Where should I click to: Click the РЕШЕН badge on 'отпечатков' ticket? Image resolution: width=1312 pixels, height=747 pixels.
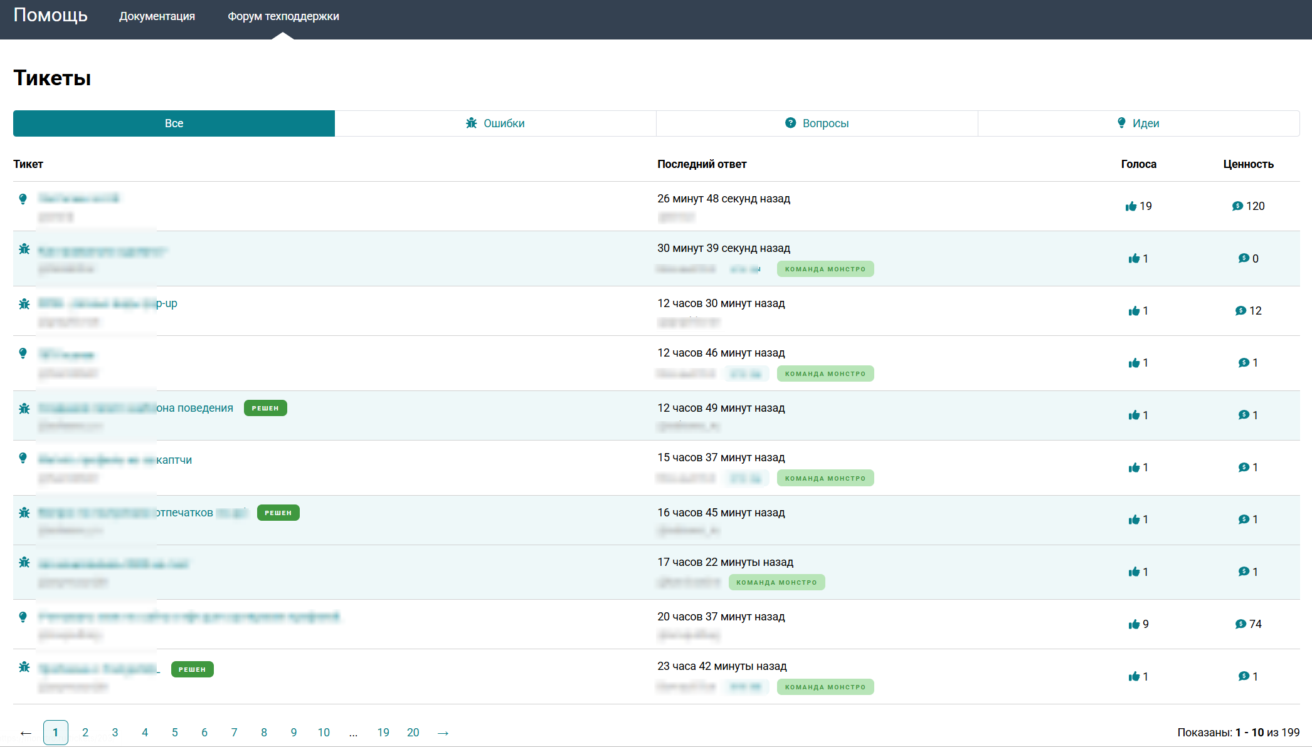click(278, 513)
